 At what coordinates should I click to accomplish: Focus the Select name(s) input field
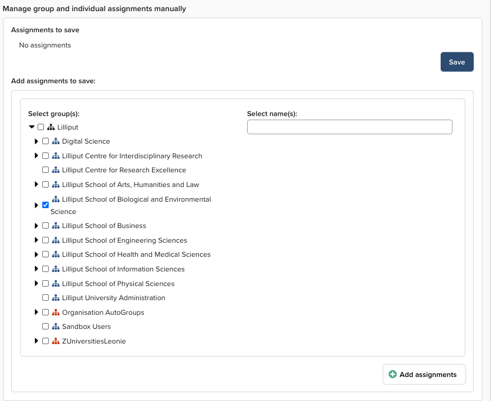click(349, 127)
